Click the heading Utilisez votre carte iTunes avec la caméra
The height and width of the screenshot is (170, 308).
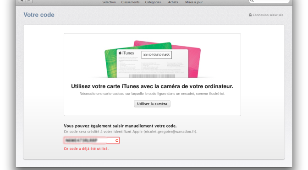[x=152, y=86]
